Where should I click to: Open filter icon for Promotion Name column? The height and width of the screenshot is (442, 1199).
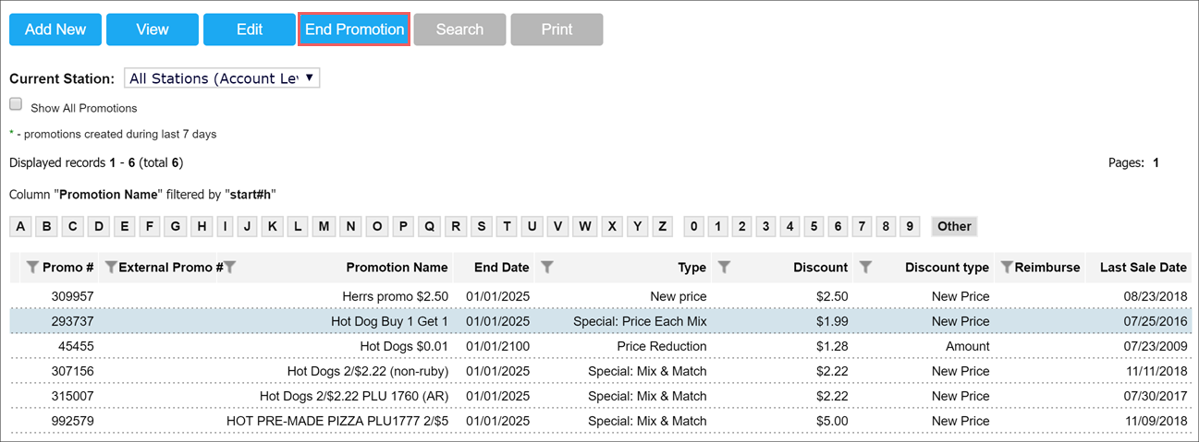pos(230,268)
